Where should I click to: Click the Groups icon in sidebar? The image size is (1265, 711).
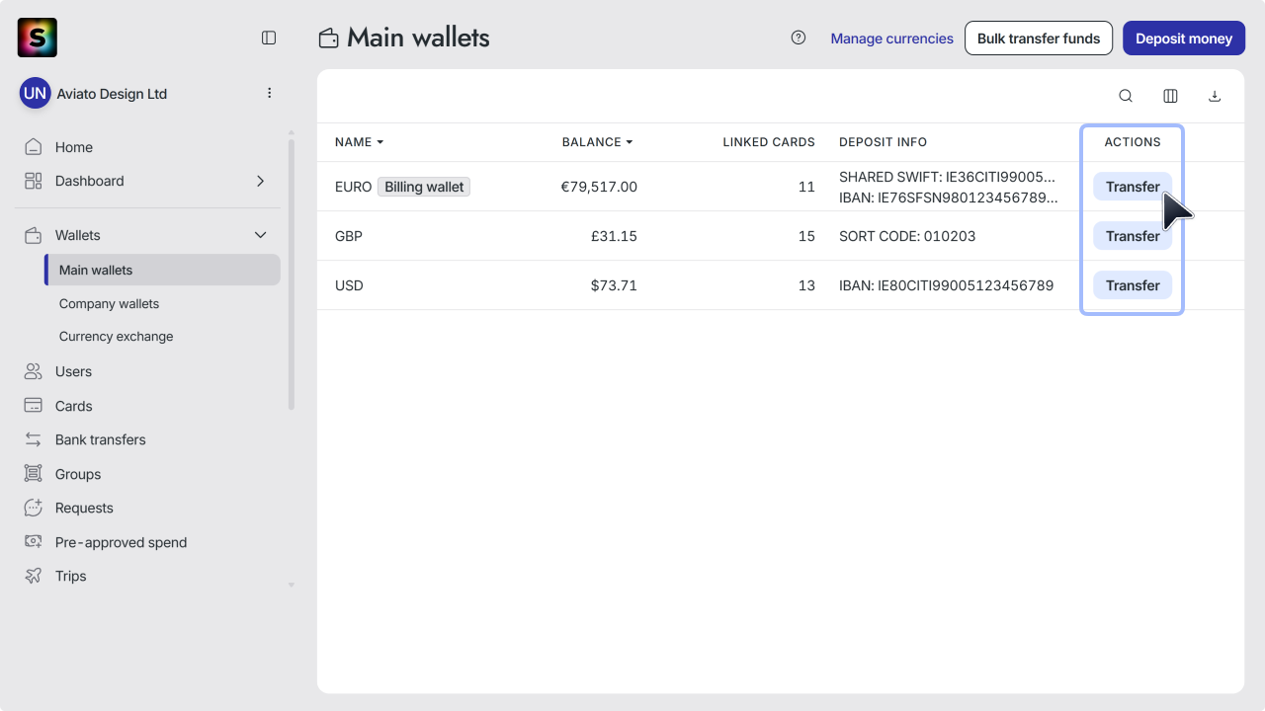[34, 474]
